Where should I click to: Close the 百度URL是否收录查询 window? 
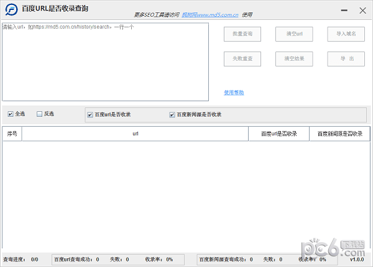pyautogui.click(x=362, y=10)
